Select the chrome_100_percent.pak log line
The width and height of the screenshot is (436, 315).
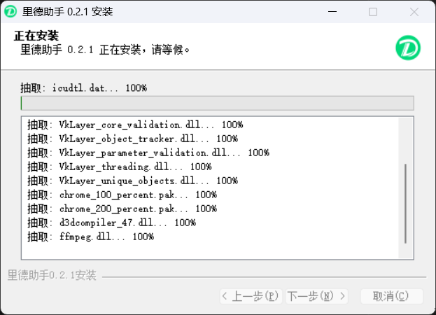[x=122, y=195]
